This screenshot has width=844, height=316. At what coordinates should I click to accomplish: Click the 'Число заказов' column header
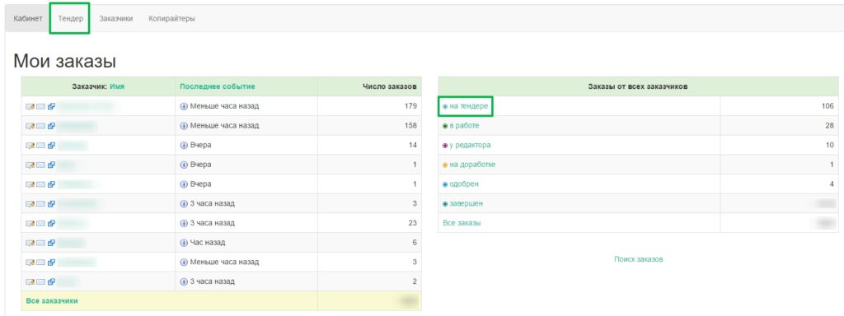pyautogui.click(x=390, y=86)
